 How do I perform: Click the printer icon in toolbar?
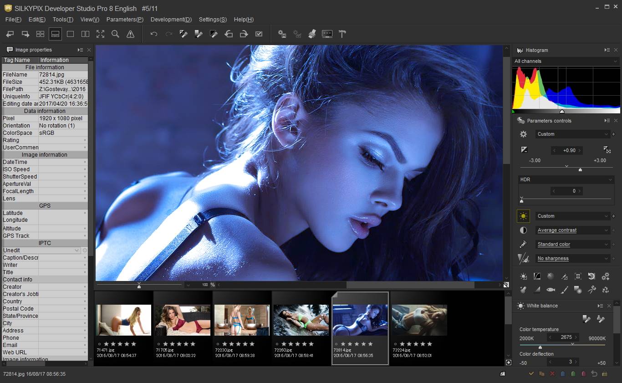point(312,34)
